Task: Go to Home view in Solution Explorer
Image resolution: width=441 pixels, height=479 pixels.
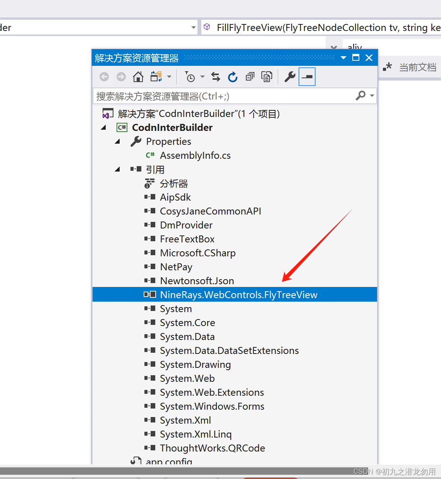Action: pyautogui.click(x=138, y=77)
